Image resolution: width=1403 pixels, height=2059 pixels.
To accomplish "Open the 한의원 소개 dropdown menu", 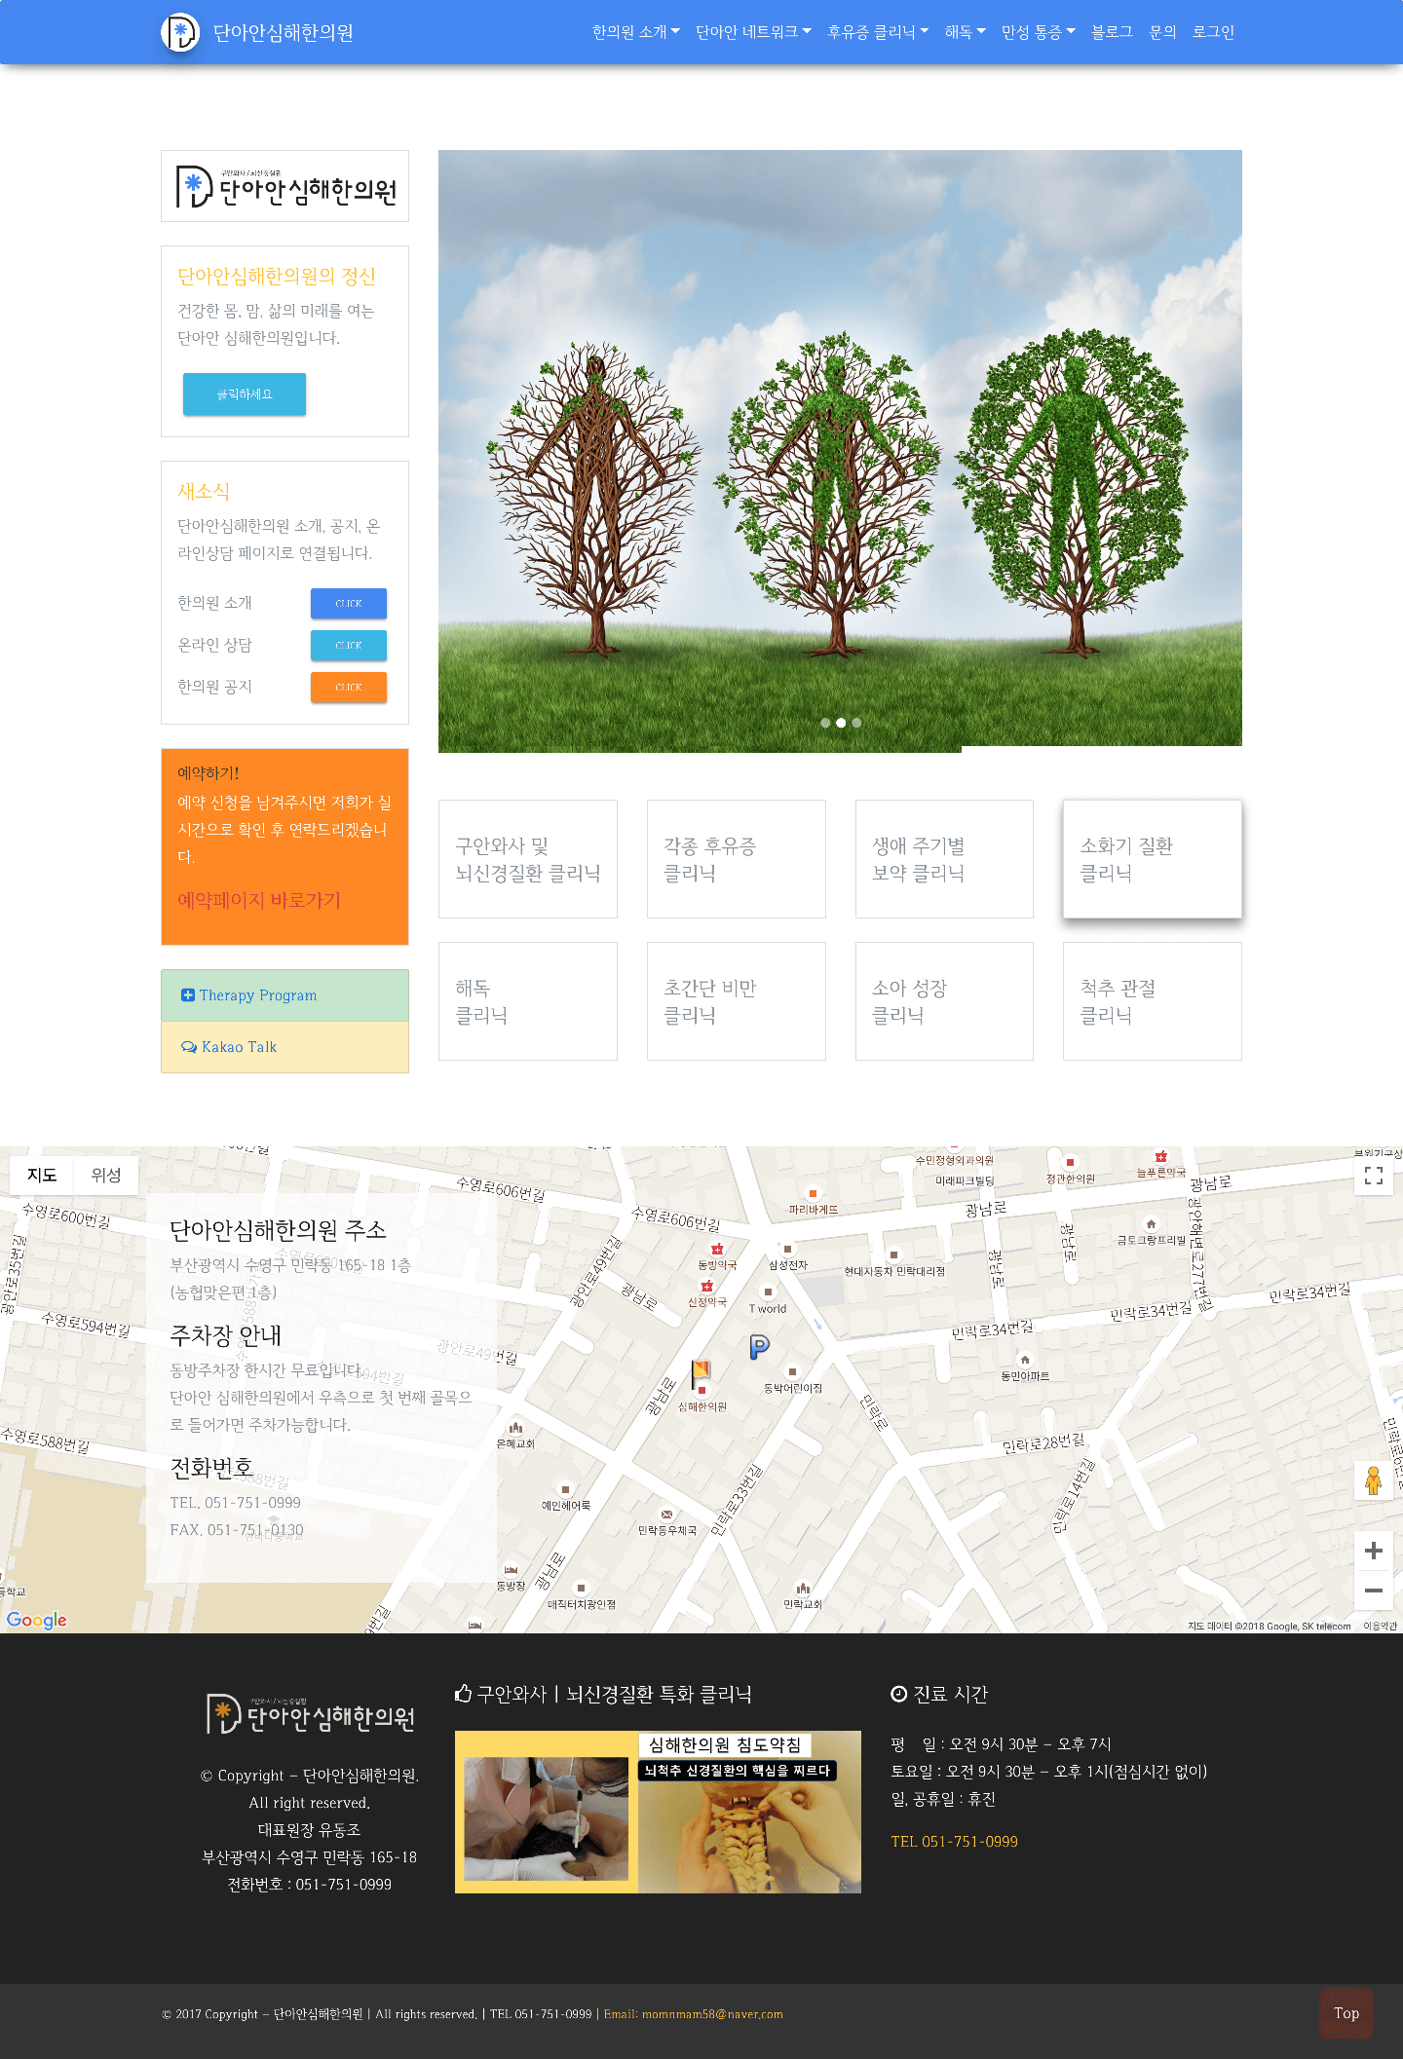I will tap(635, 32).
